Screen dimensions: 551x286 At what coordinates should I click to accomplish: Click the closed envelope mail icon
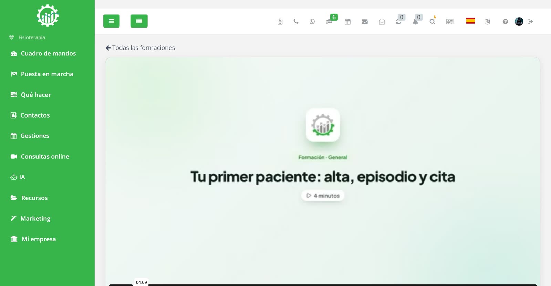coord(365,22)
